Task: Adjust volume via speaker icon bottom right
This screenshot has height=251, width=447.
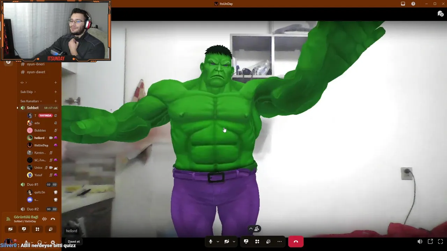Action: (x=420, y=242)
